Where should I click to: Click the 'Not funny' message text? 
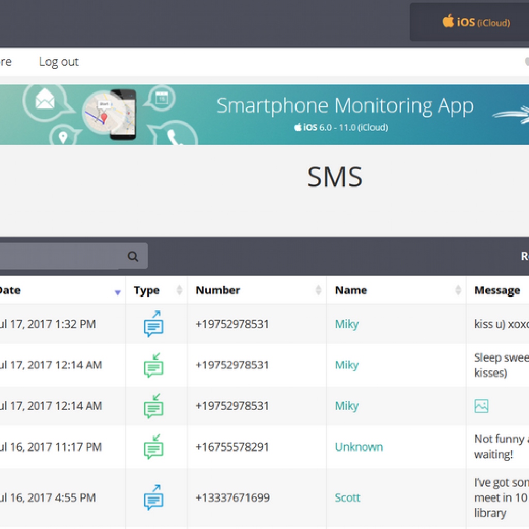click(x=501, y=447)
